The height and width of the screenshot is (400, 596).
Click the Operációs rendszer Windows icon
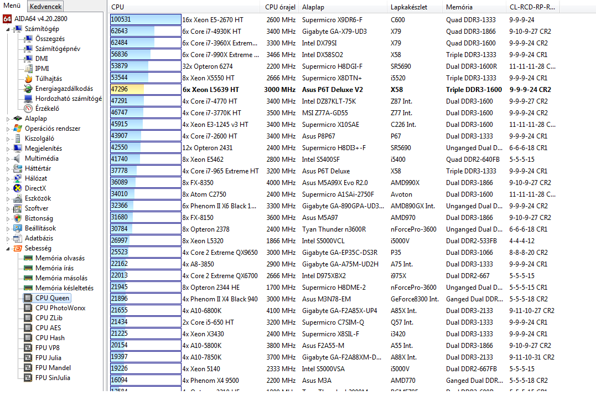[18, 129]
